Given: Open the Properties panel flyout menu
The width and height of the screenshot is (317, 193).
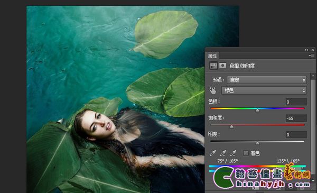Looking at the screenshot, I should [x=311, y=56].
